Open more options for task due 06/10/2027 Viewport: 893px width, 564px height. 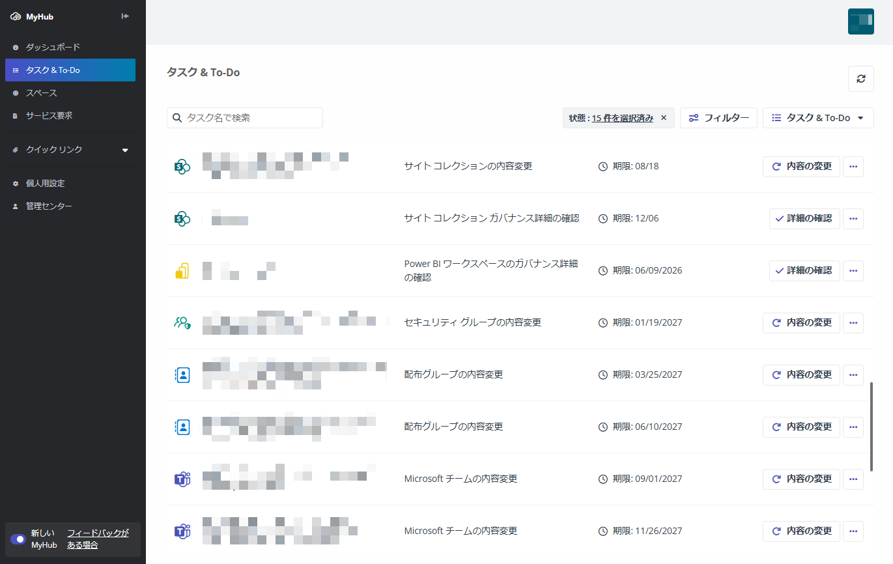coord(853,427)
